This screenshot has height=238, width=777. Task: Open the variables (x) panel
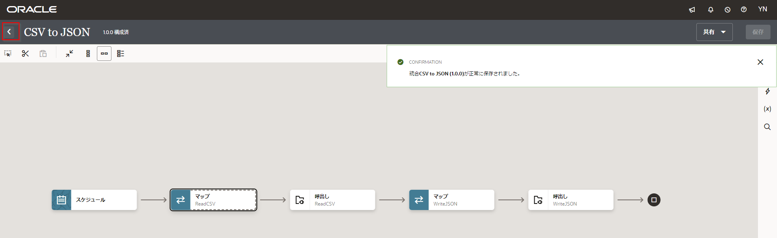click(767, 109)
